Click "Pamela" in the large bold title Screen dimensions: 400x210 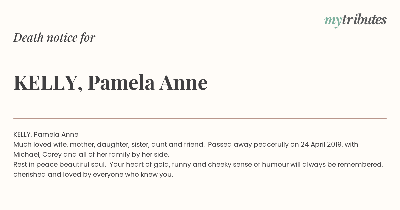(x=121, y=82)
